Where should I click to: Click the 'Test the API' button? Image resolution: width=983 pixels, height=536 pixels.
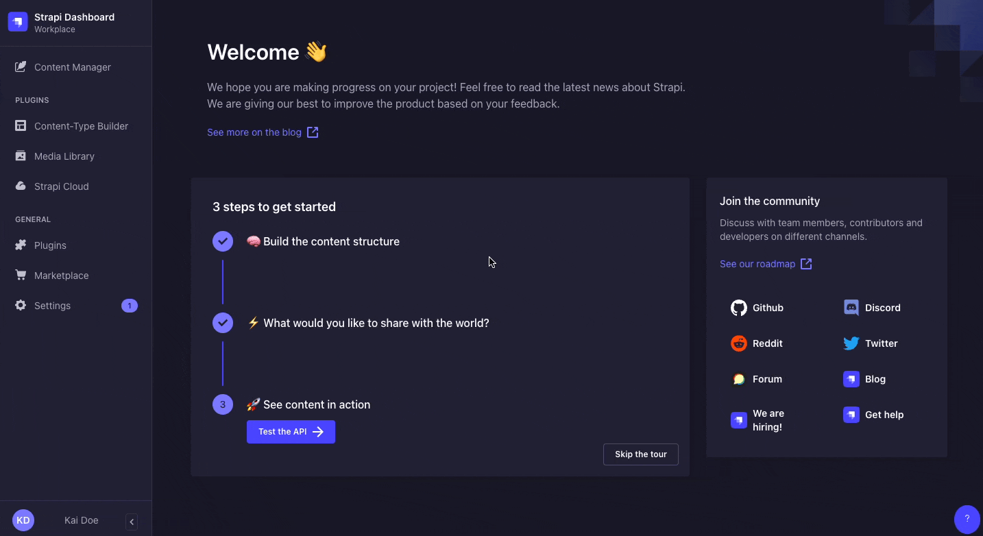coord(291,432)
